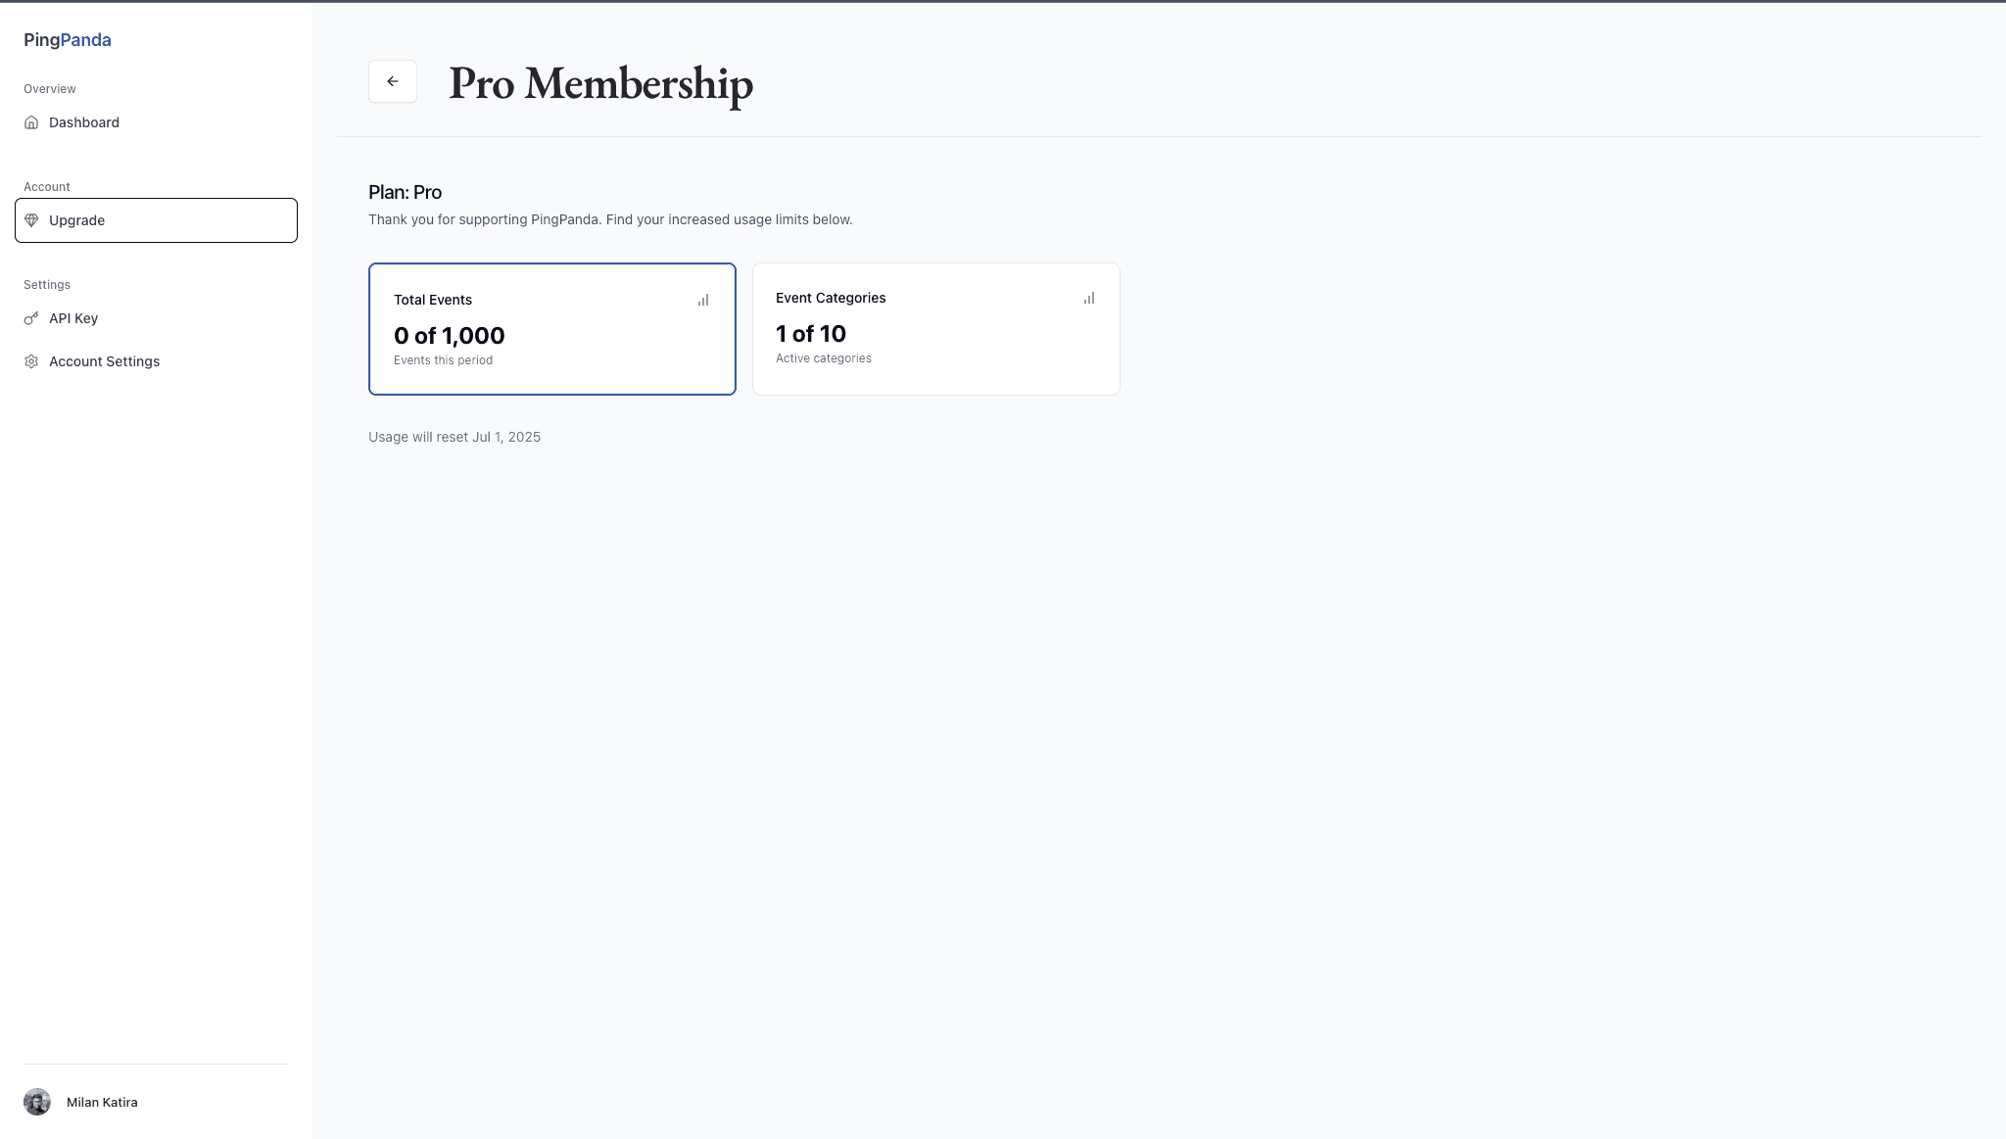2006x1139 pixels.
Task: Click the 1 of 10 categories count
Action: pos(811,334)
